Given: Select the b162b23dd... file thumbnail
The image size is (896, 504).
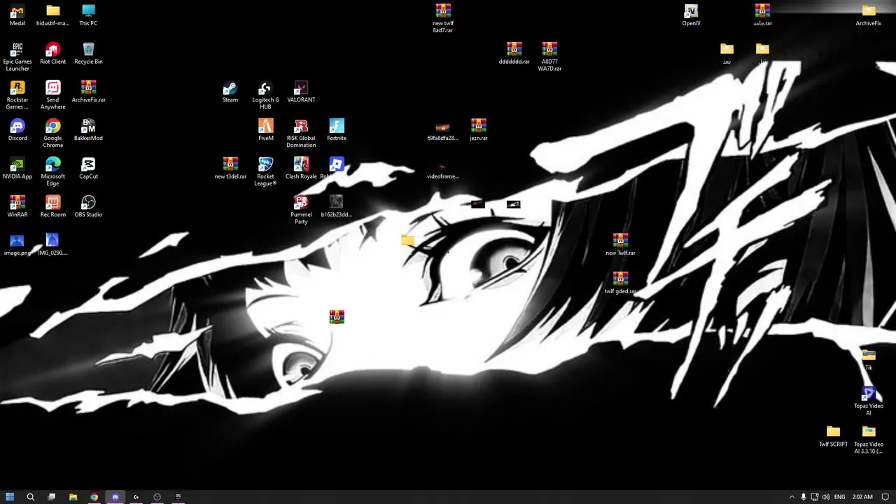Looking at the screenshot, I should (x=337, y=207).
